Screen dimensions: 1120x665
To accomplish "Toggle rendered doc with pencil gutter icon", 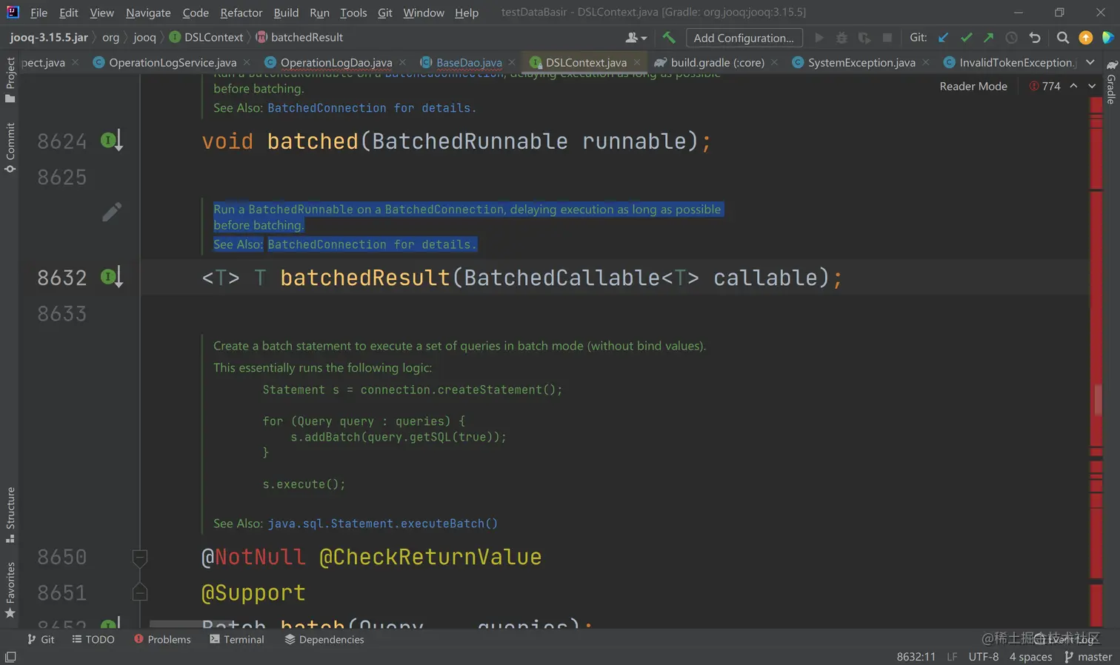I will (x=111, y=213).
